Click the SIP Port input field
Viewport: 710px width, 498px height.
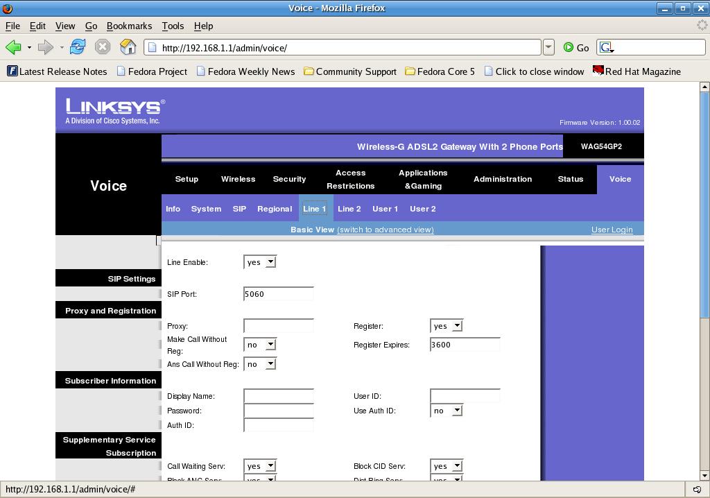click(279, 294)
